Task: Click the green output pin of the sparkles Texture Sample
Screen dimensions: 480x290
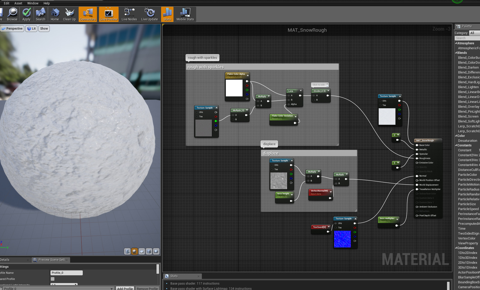Action: 216,121
